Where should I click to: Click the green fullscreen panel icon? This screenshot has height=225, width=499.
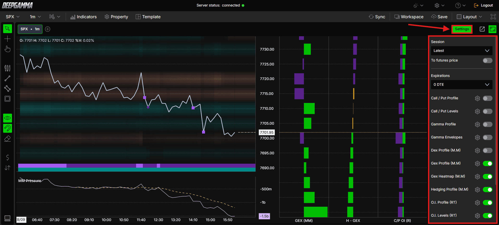click(492, 29)
